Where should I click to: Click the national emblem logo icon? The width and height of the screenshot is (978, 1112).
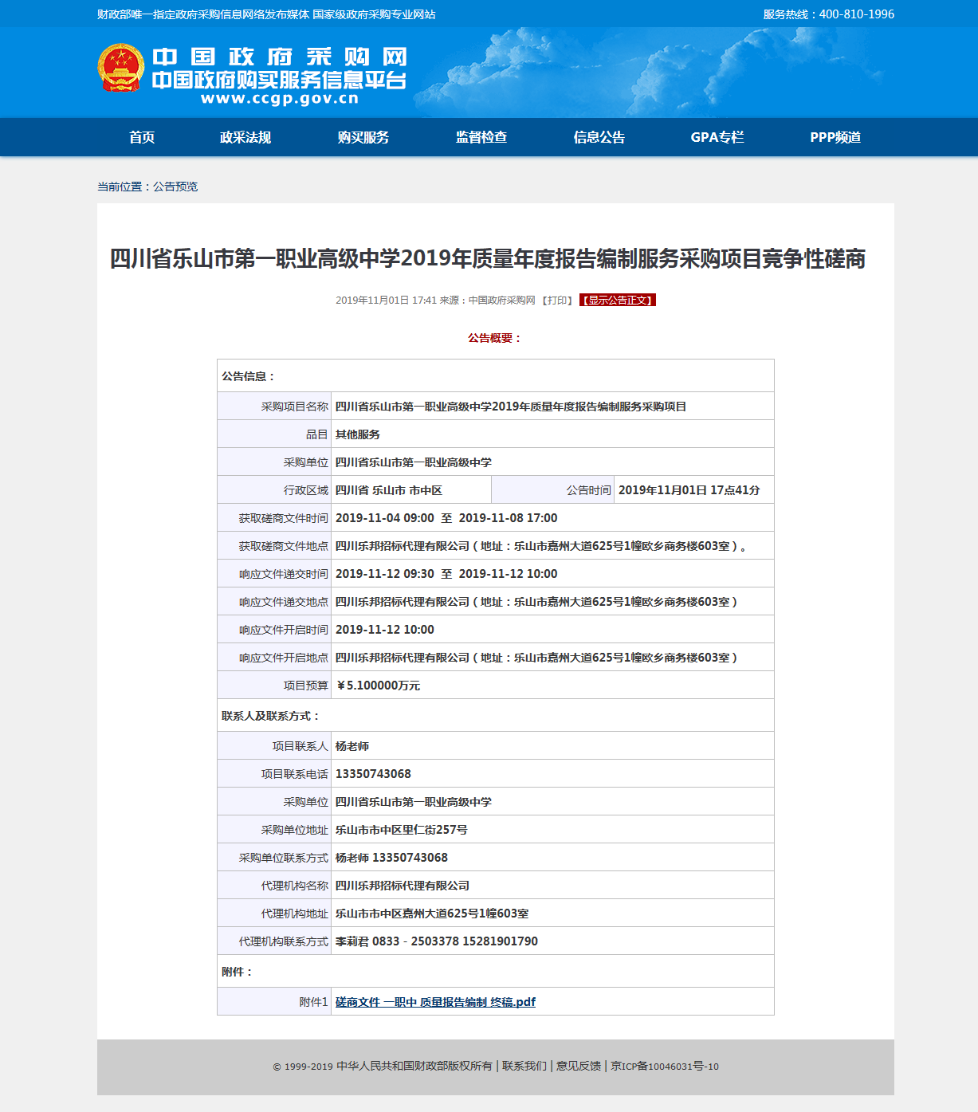pyautogui.click(x=121, y=68)
